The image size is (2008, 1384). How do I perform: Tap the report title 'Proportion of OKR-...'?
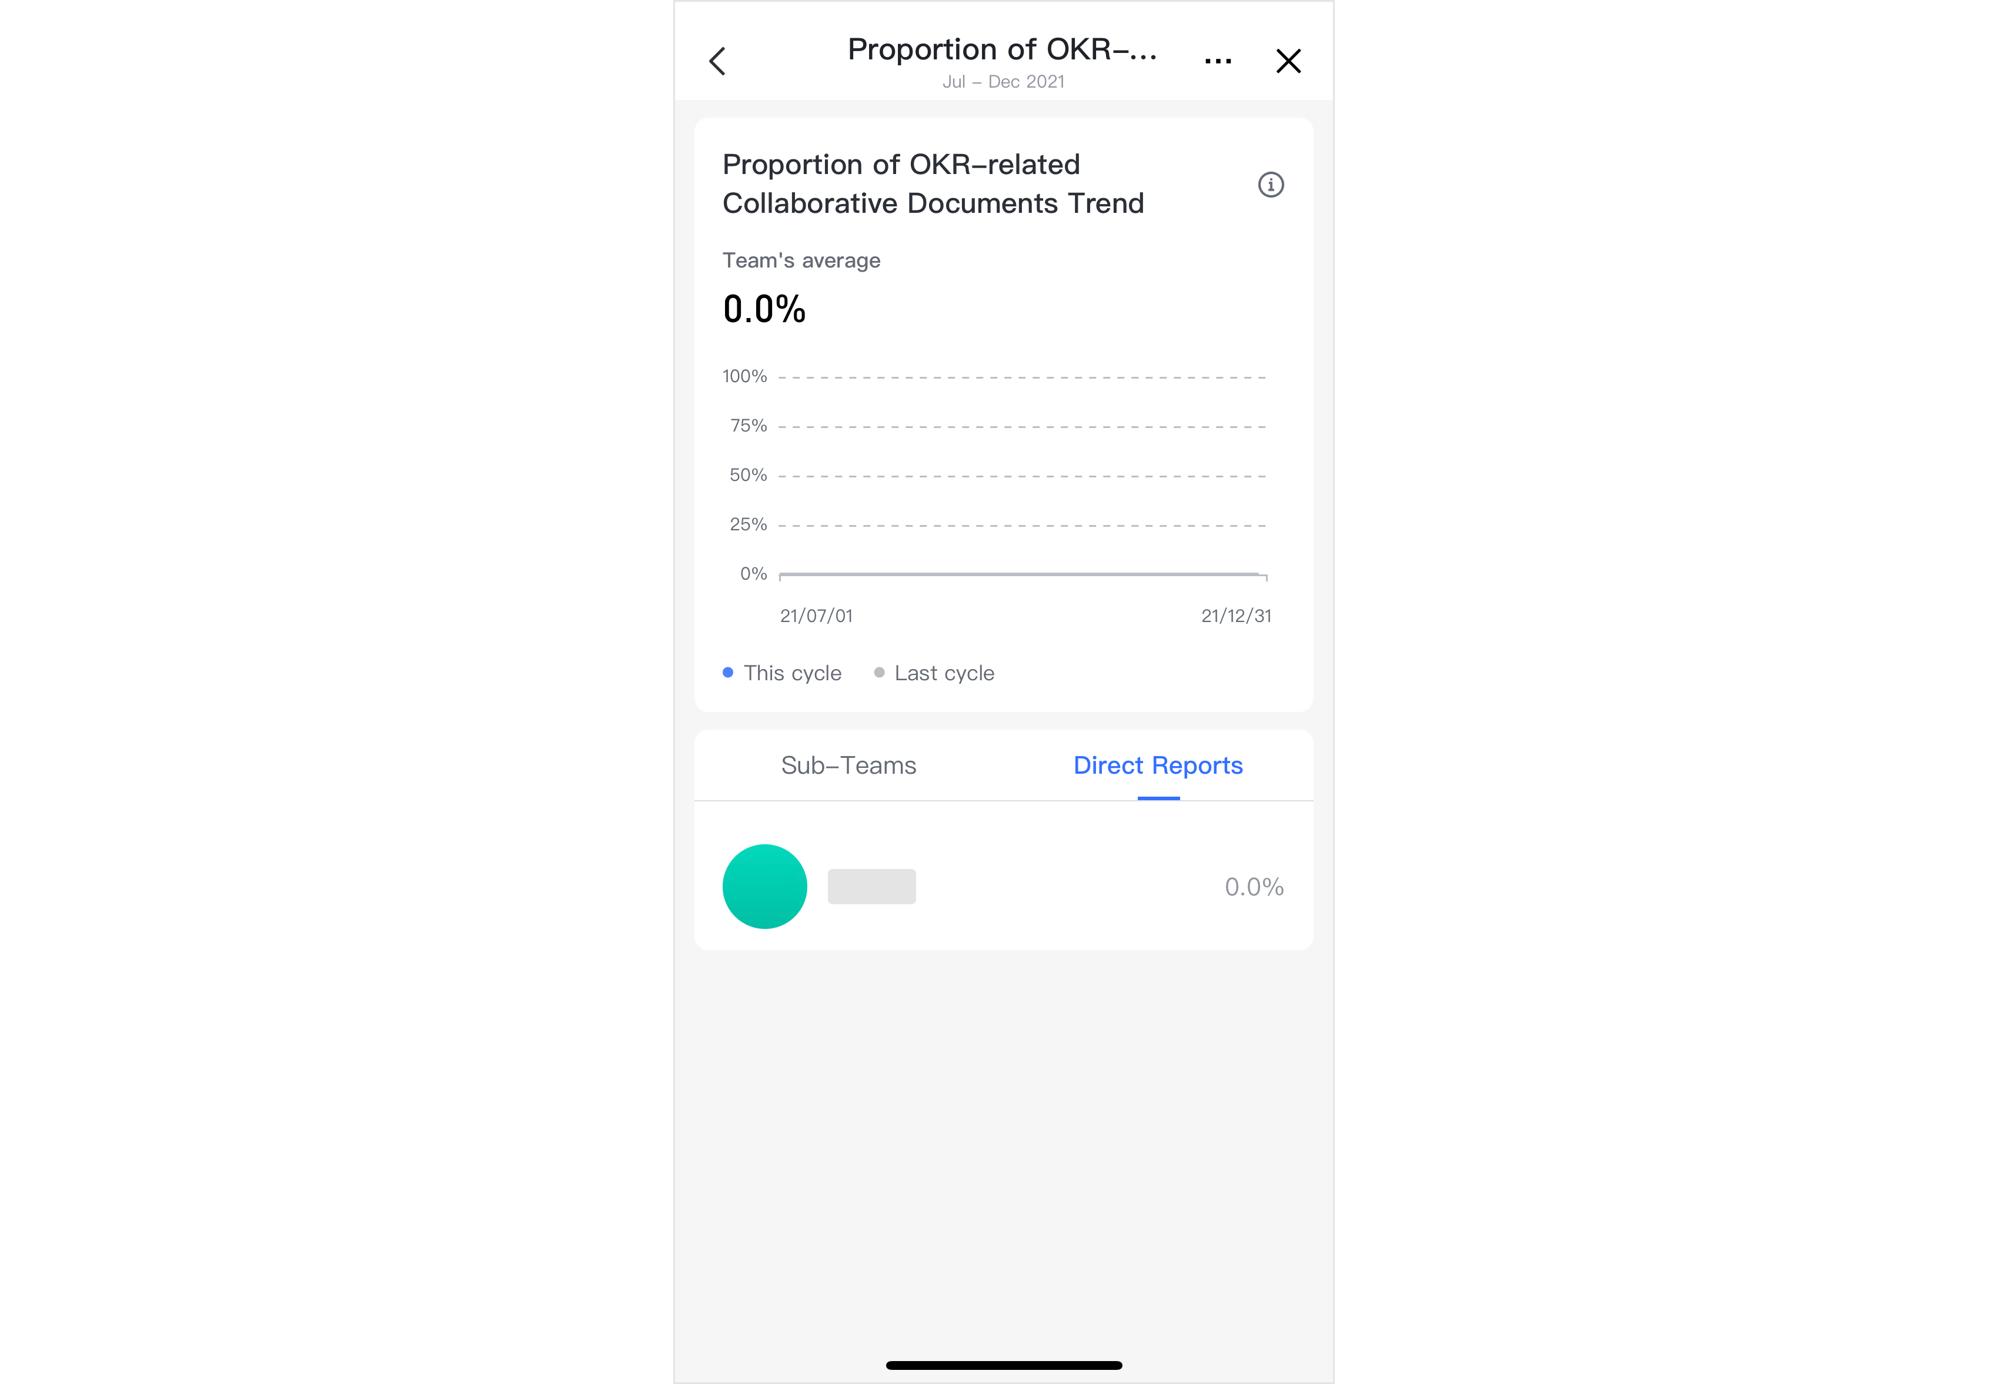tap(1003, 49)
